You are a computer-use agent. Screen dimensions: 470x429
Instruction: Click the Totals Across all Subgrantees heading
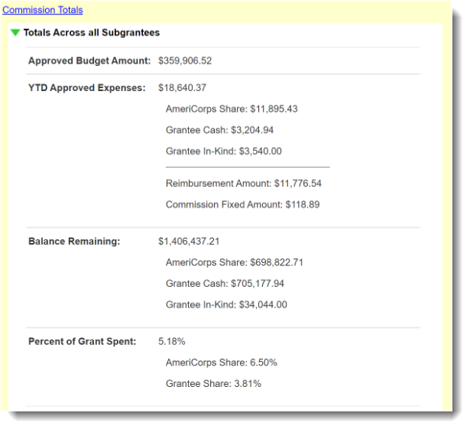(91, 33)
